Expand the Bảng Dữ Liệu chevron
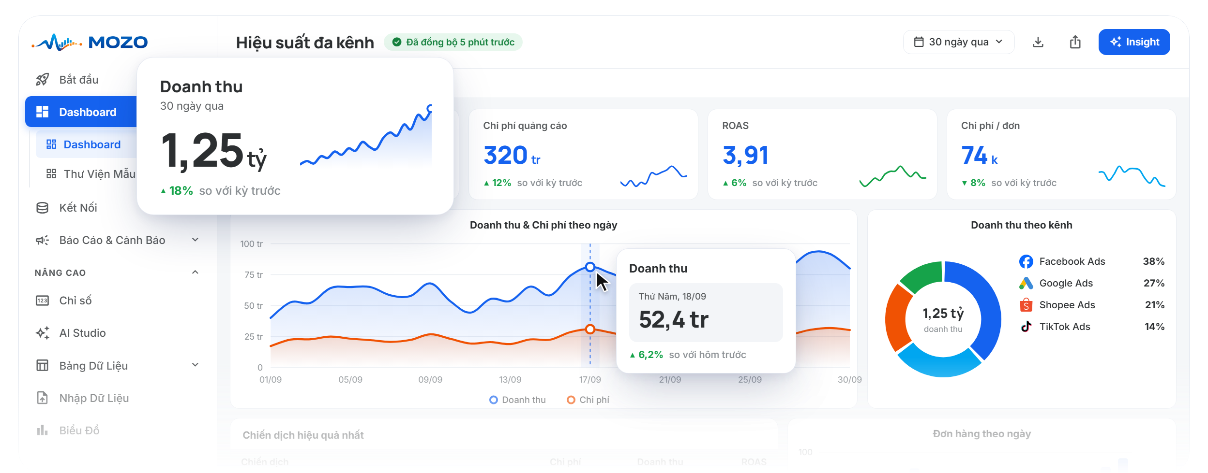 click(195, 365)
